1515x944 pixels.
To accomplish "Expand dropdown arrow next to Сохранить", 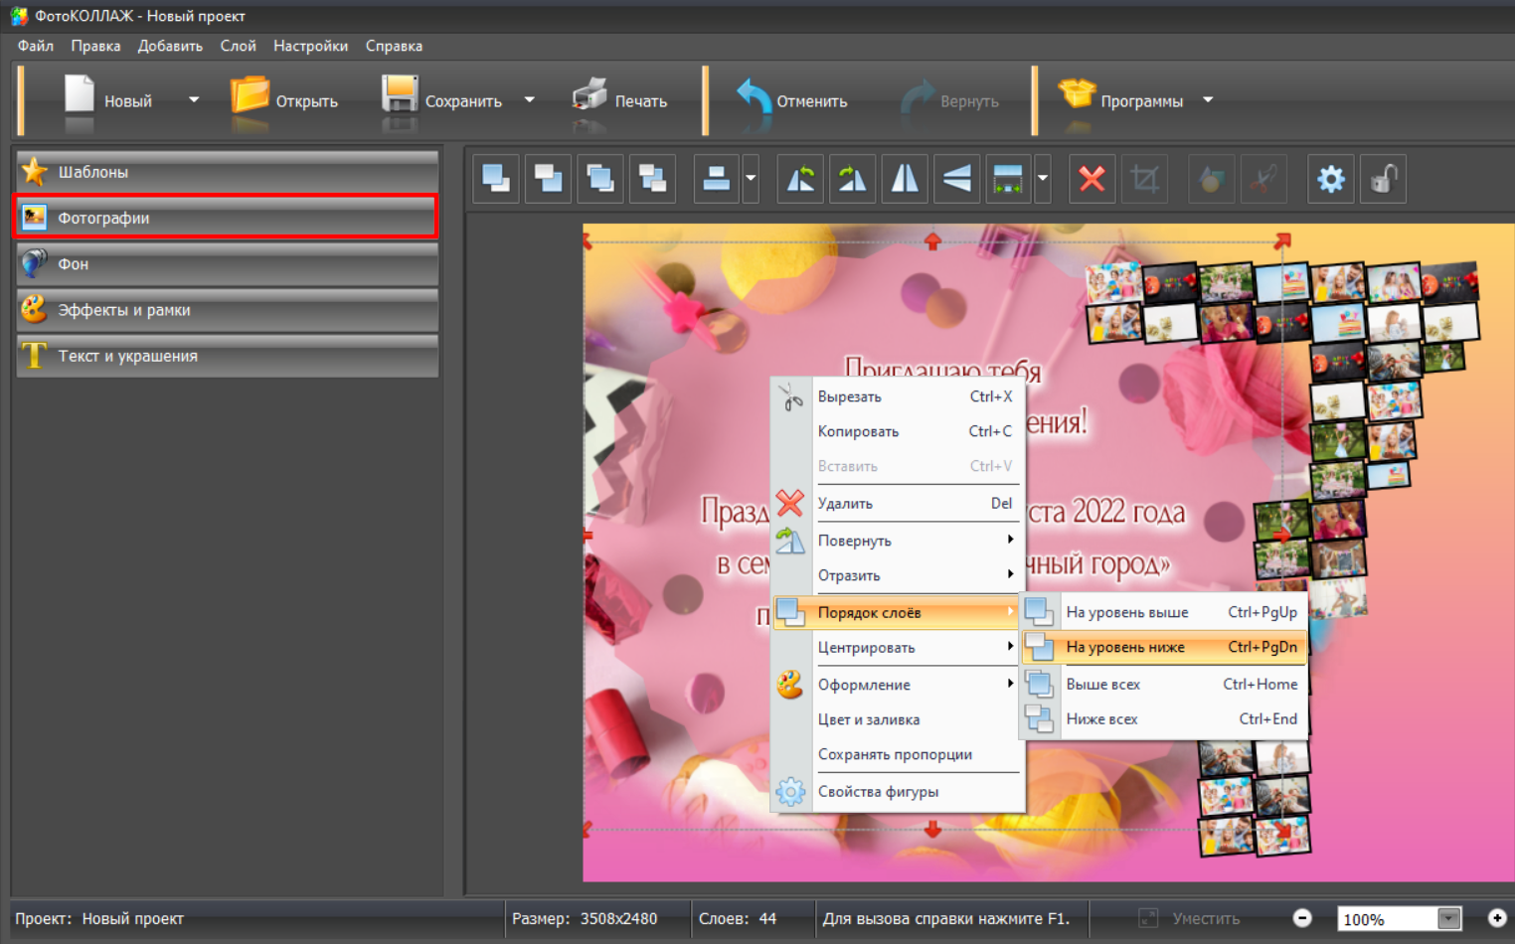I will (x=530, y=100).
